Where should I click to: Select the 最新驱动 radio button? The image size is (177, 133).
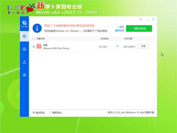point(50,112)
